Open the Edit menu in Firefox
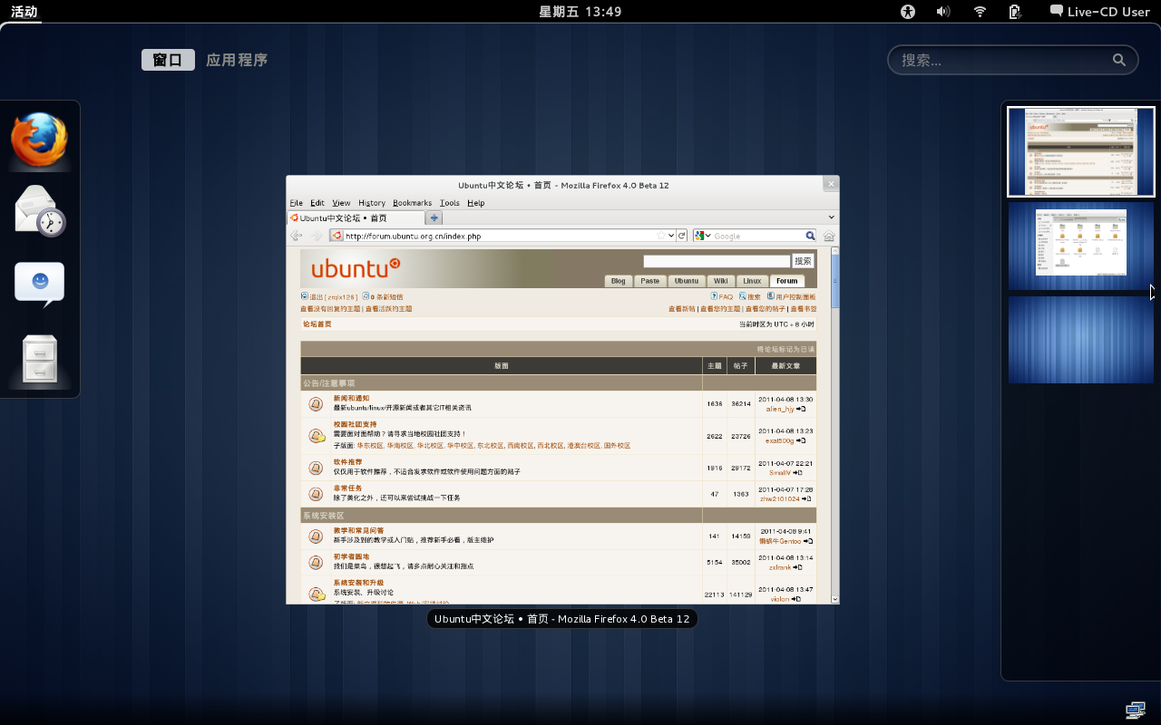This screenshot has width=1161, height=725. pyautogui.click(x=317, y=203)
